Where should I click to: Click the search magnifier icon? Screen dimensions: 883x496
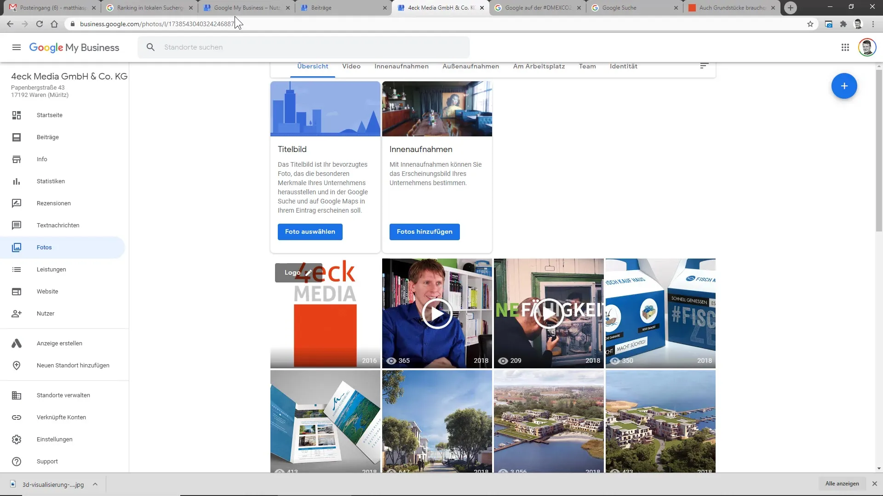pos(150,47)
